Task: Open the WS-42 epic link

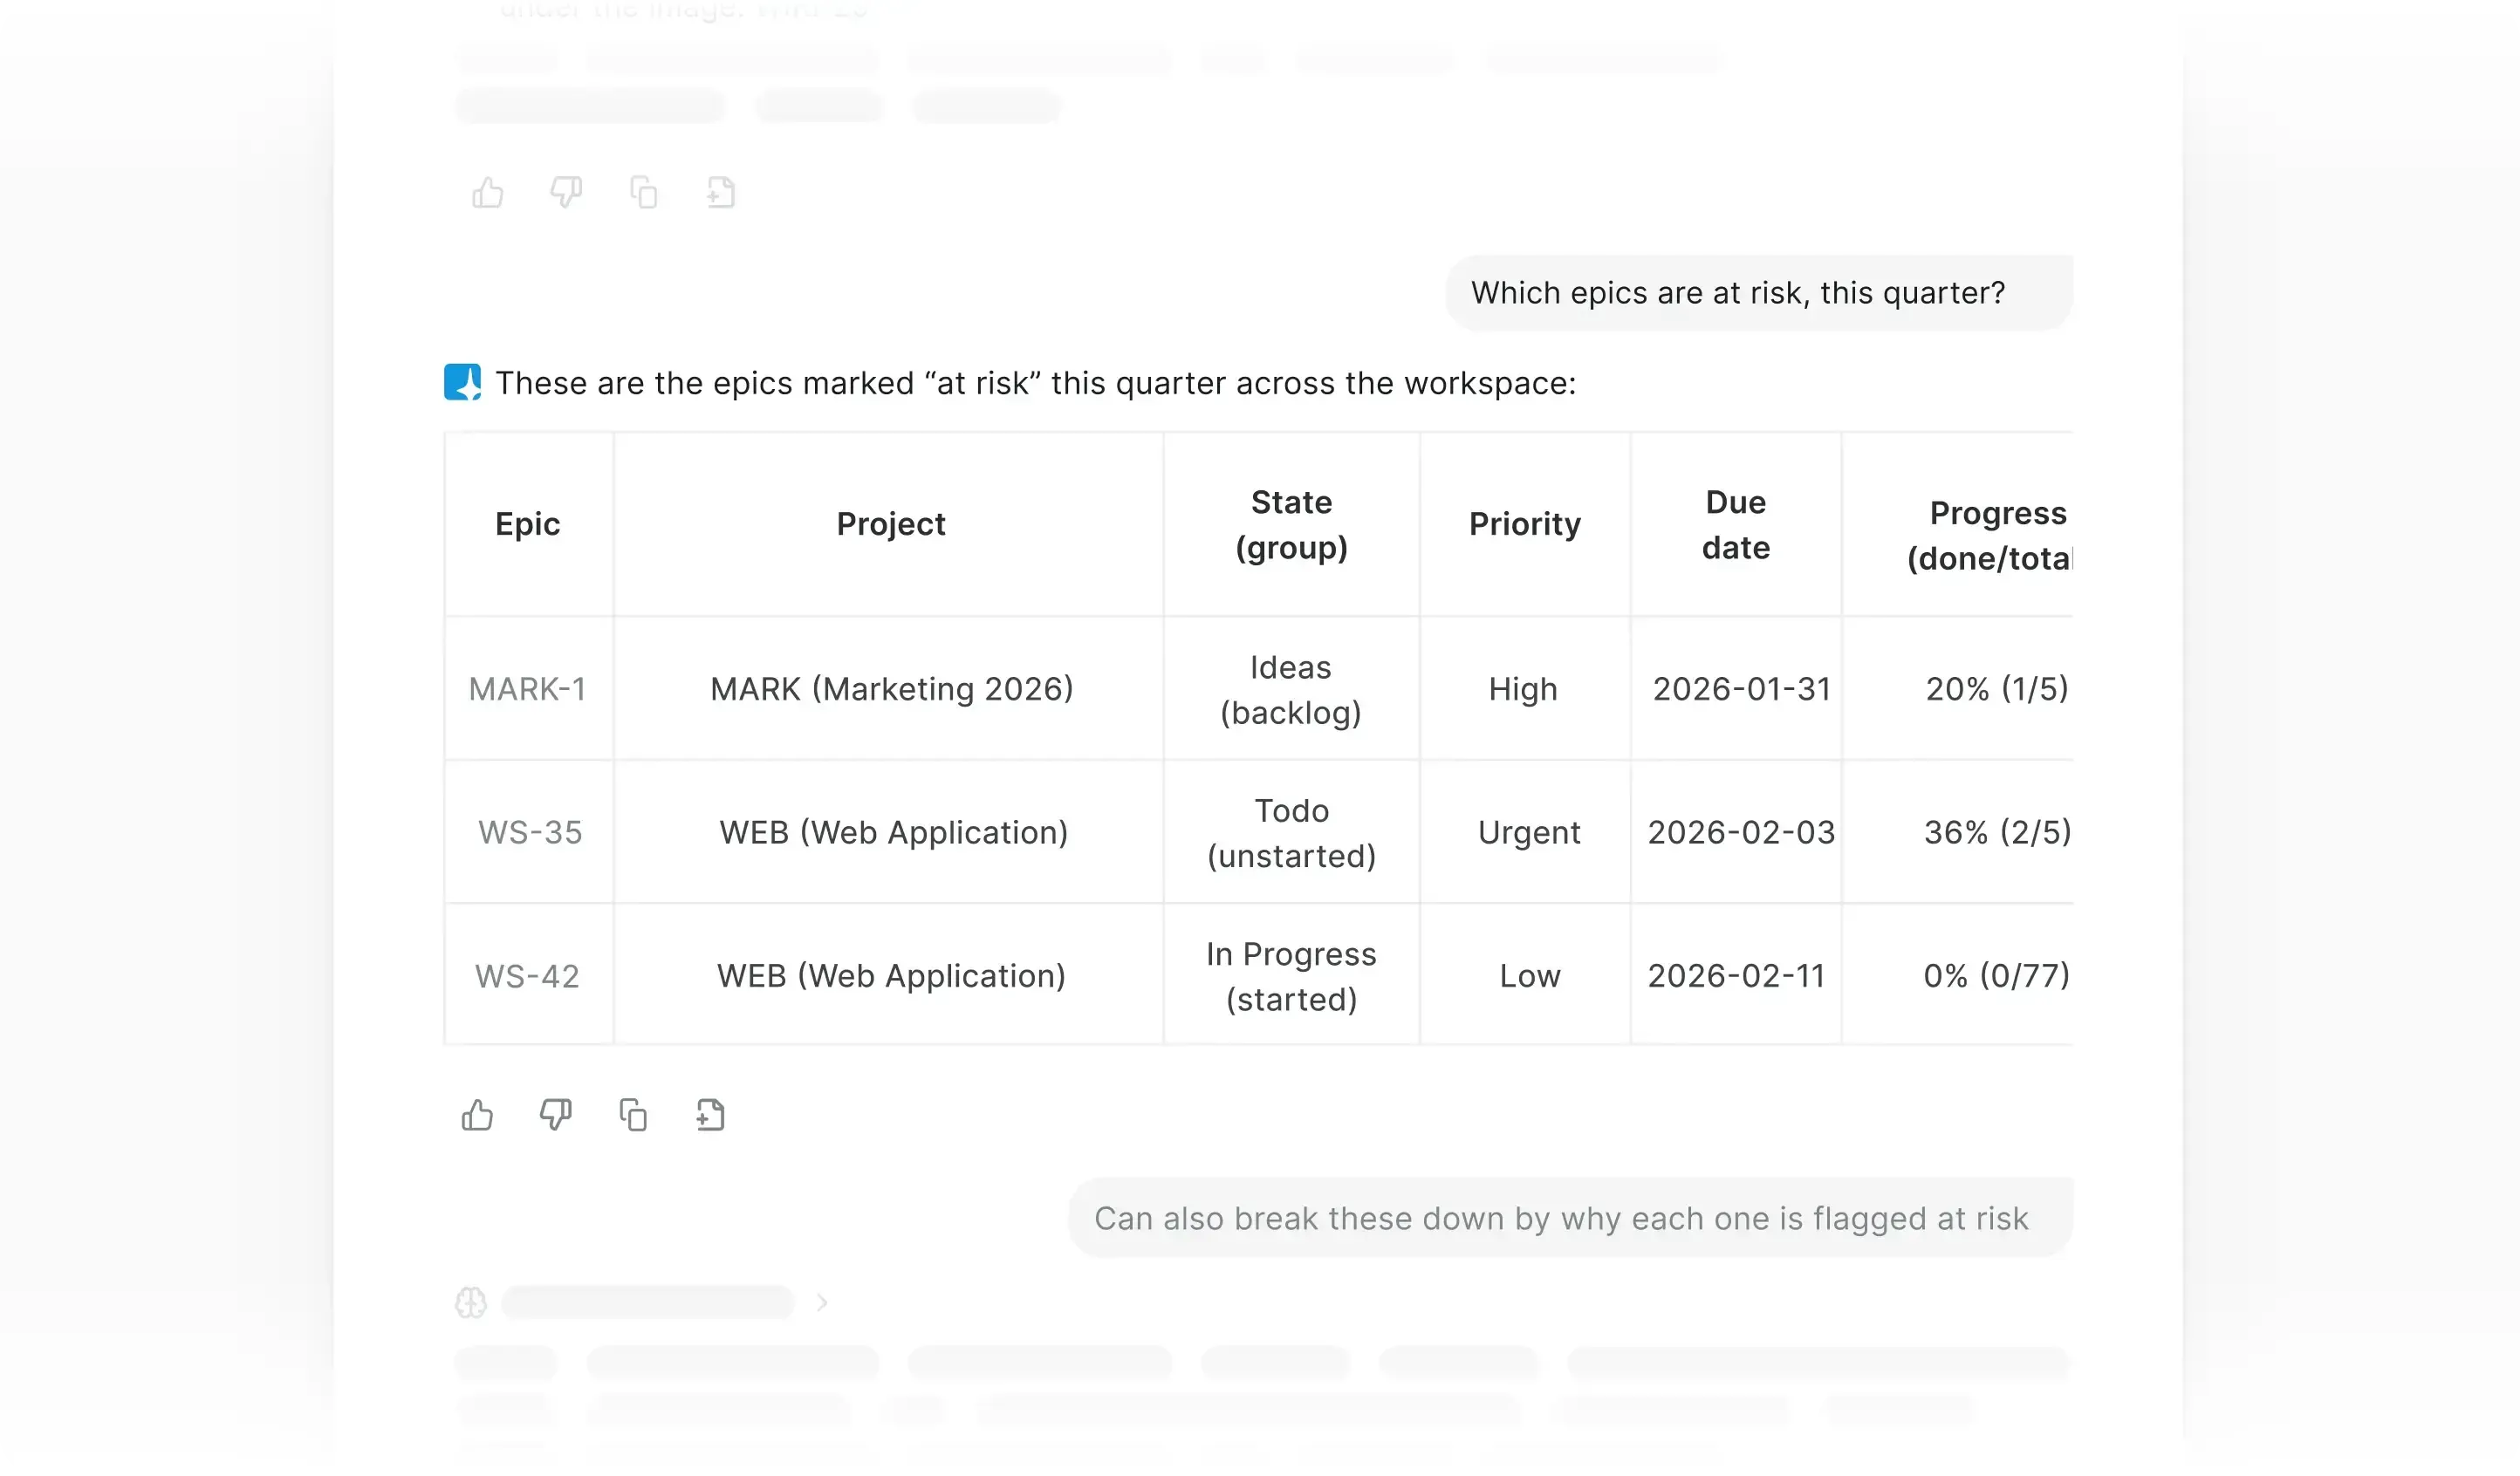Action: 527,976
